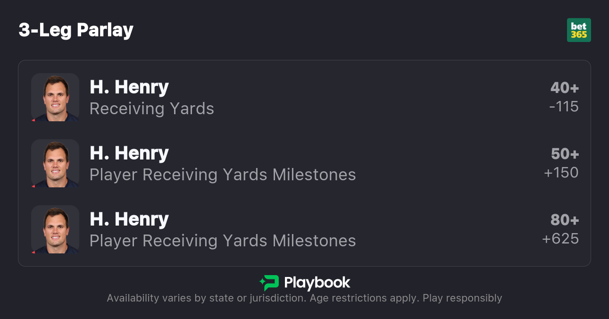Click the green Playbook logo icon
Screen dimensions: 609x319
(x=269, y=283)
